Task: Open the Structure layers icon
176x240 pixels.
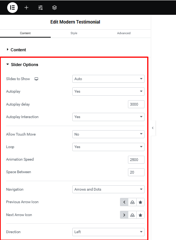Action: pos(55,8)
